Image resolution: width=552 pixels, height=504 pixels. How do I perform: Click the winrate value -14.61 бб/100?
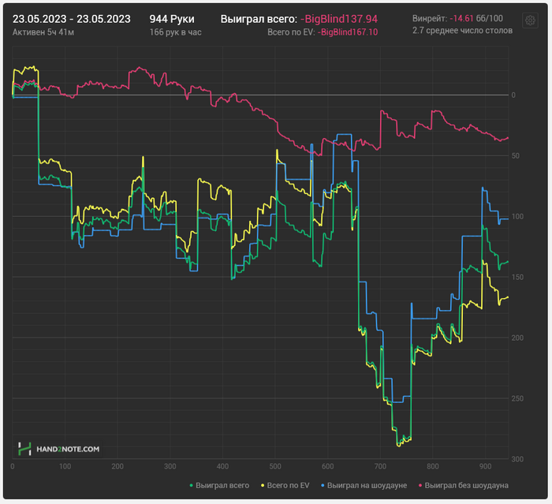point(476,18)
